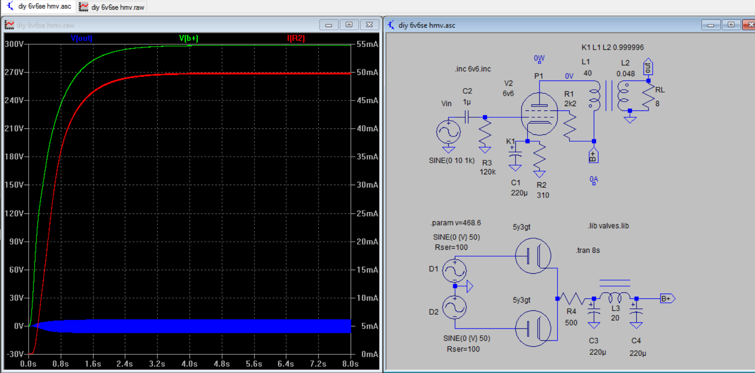Screen dimensions: 755x373
Task: Click the 300V left axis label
Action: pyautogui.click(x=14, y=44)
